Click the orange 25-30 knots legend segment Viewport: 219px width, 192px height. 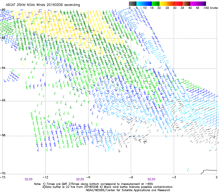pyautogui.click(x=171, y=4)
